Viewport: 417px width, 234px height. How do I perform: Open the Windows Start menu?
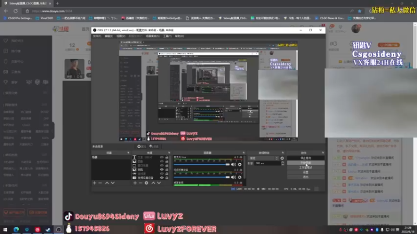[x=5, y=229]
